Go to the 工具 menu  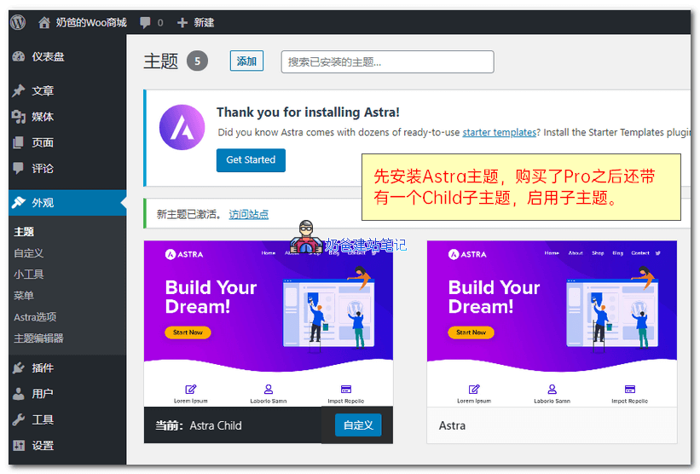67,419
